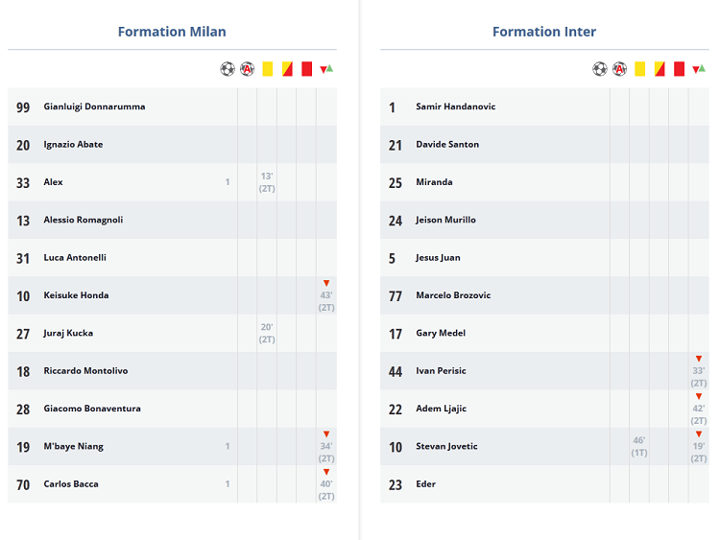The image size is (720, 540).
Task: Click Milan's red card icon
Action: [306, 69]
